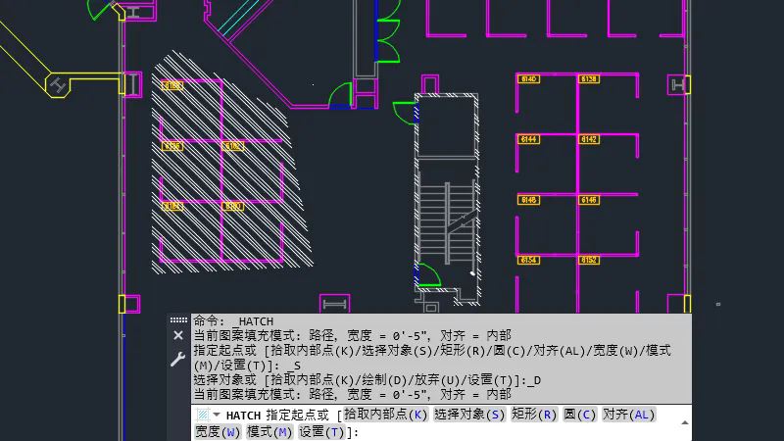Choose the 拾取内部点(K) option
This screenshot has height=441, width=784.
tap(386, 415)
